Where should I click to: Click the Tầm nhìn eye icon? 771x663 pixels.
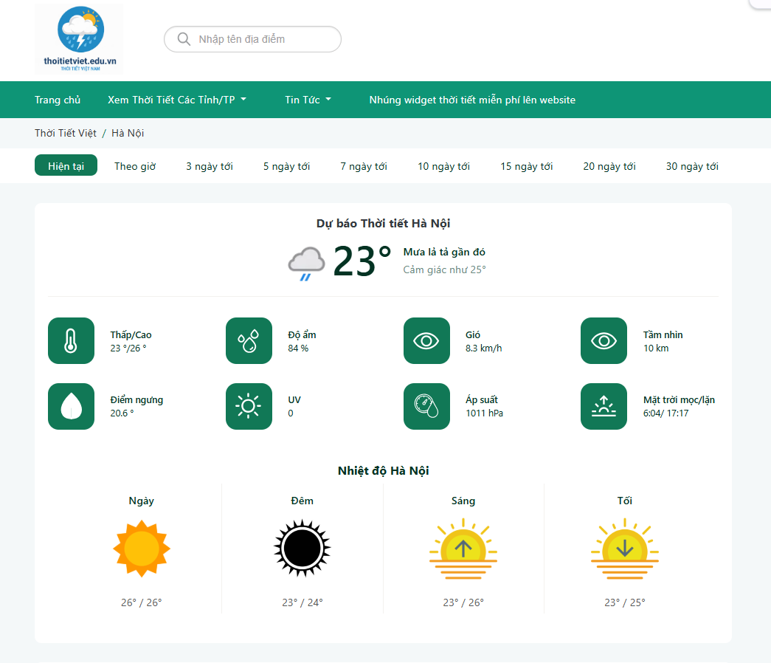point(604,340)
